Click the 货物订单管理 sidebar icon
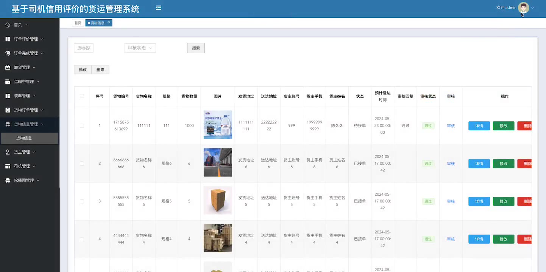 coord(8,110)
